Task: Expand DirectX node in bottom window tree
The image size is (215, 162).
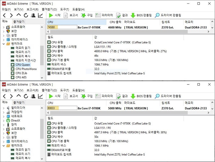Action: (x=4, y=121)
